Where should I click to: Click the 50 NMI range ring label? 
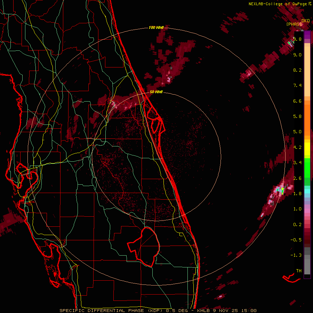[x=156, y=92]
